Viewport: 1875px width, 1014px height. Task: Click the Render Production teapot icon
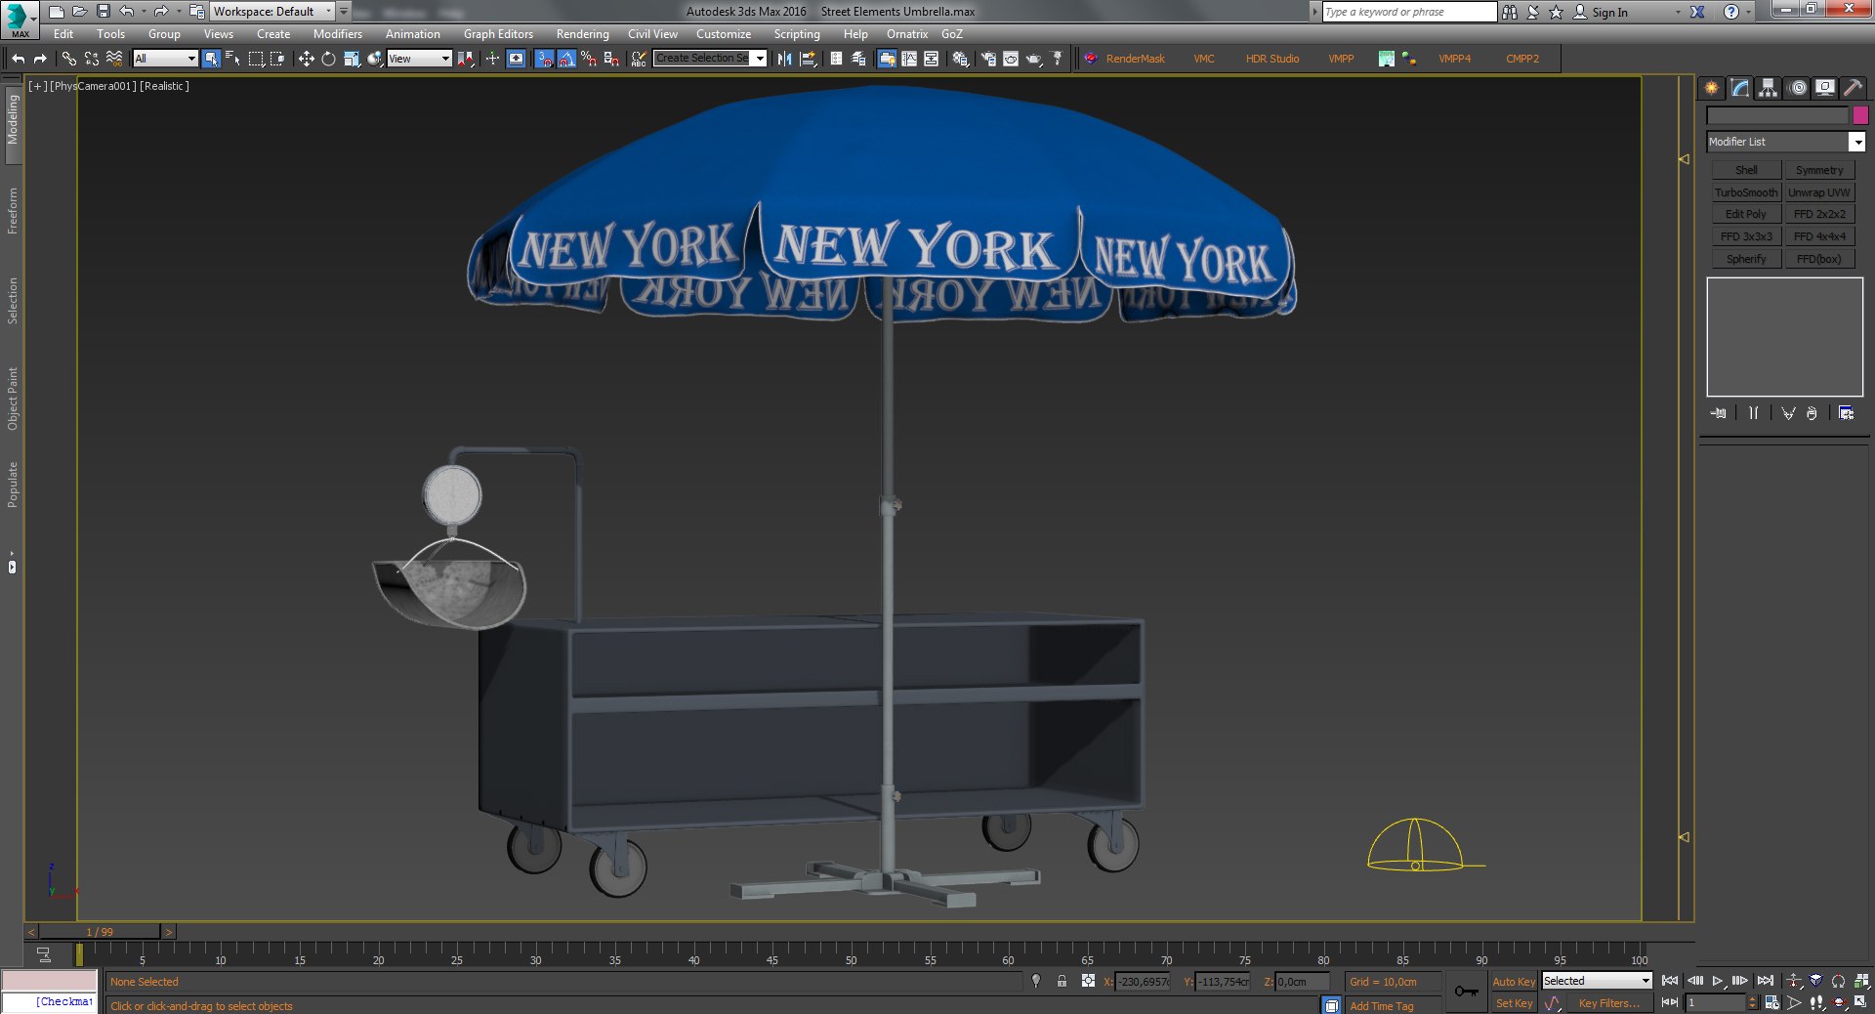(1034, 59)
